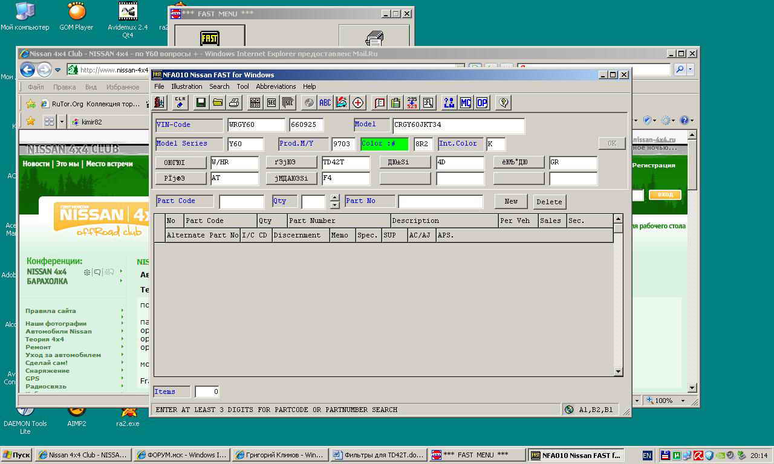The height and width of the screenshot is (464, 774).
Task: Click the red crosshair target icon
Action: click(x=359, y=103)
